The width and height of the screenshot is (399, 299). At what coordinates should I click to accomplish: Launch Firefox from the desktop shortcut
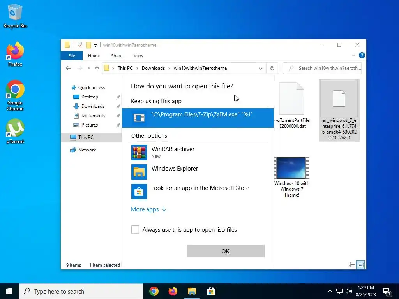pyautogui.click(x=15, y=54)
